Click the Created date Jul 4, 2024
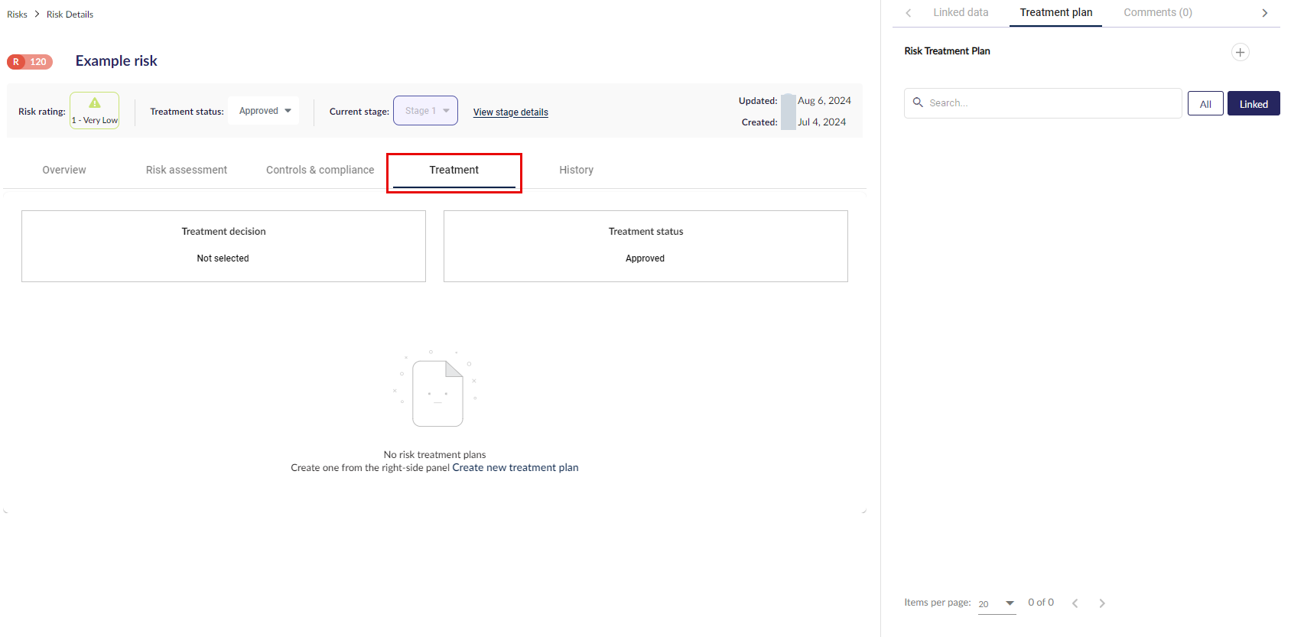Viewport: 1291px width, 637px height. [x=822, y=122]
